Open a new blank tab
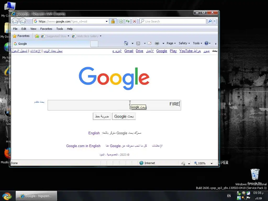The image size is (268, 201). click(94, 44)
